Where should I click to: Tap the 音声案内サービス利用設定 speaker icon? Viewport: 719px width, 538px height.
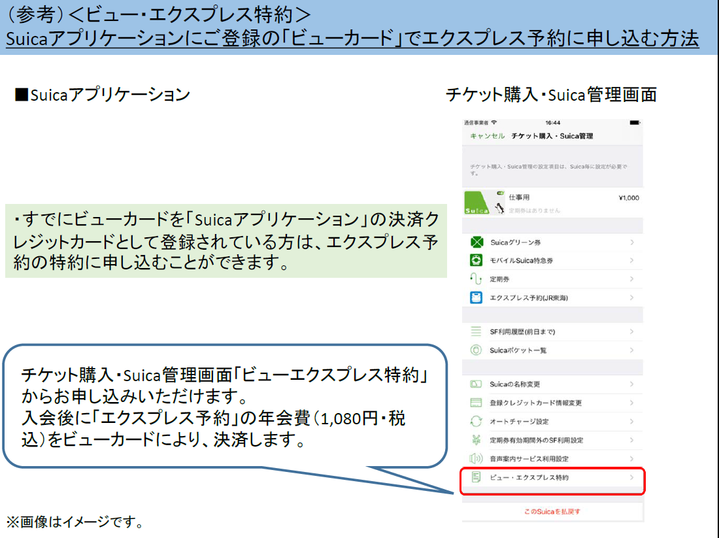pos(476,458)
